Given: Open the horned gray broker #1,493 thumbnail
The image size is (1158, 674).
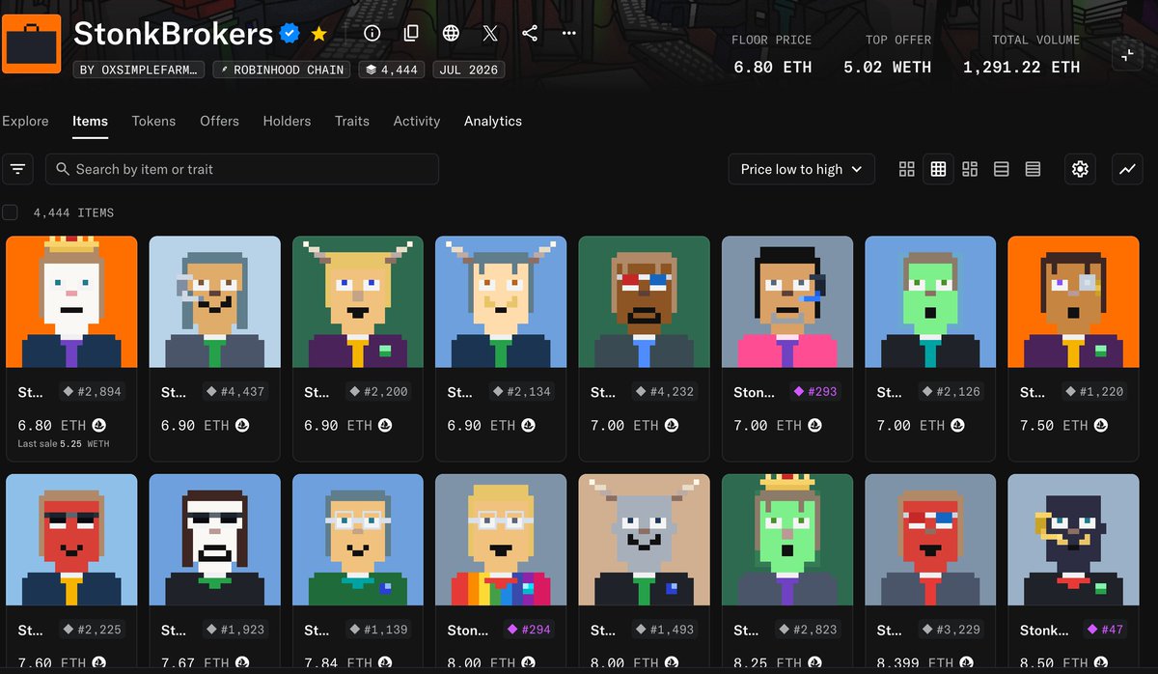Looking at the screenshot, I should coord(644,540).
